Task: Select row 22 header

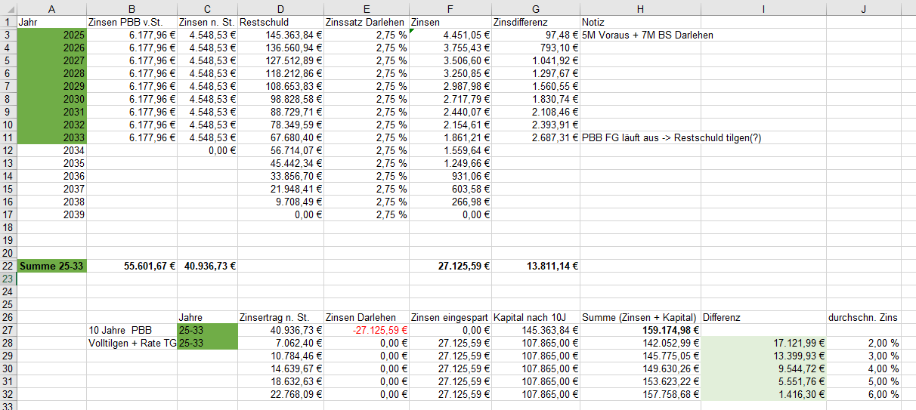Action: pyautogui.click(x=8, y=266)
